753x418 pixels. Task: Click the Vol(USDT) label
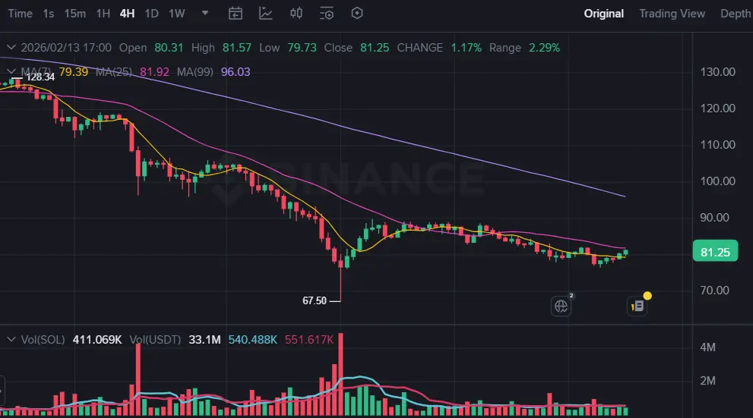point(155,340)
